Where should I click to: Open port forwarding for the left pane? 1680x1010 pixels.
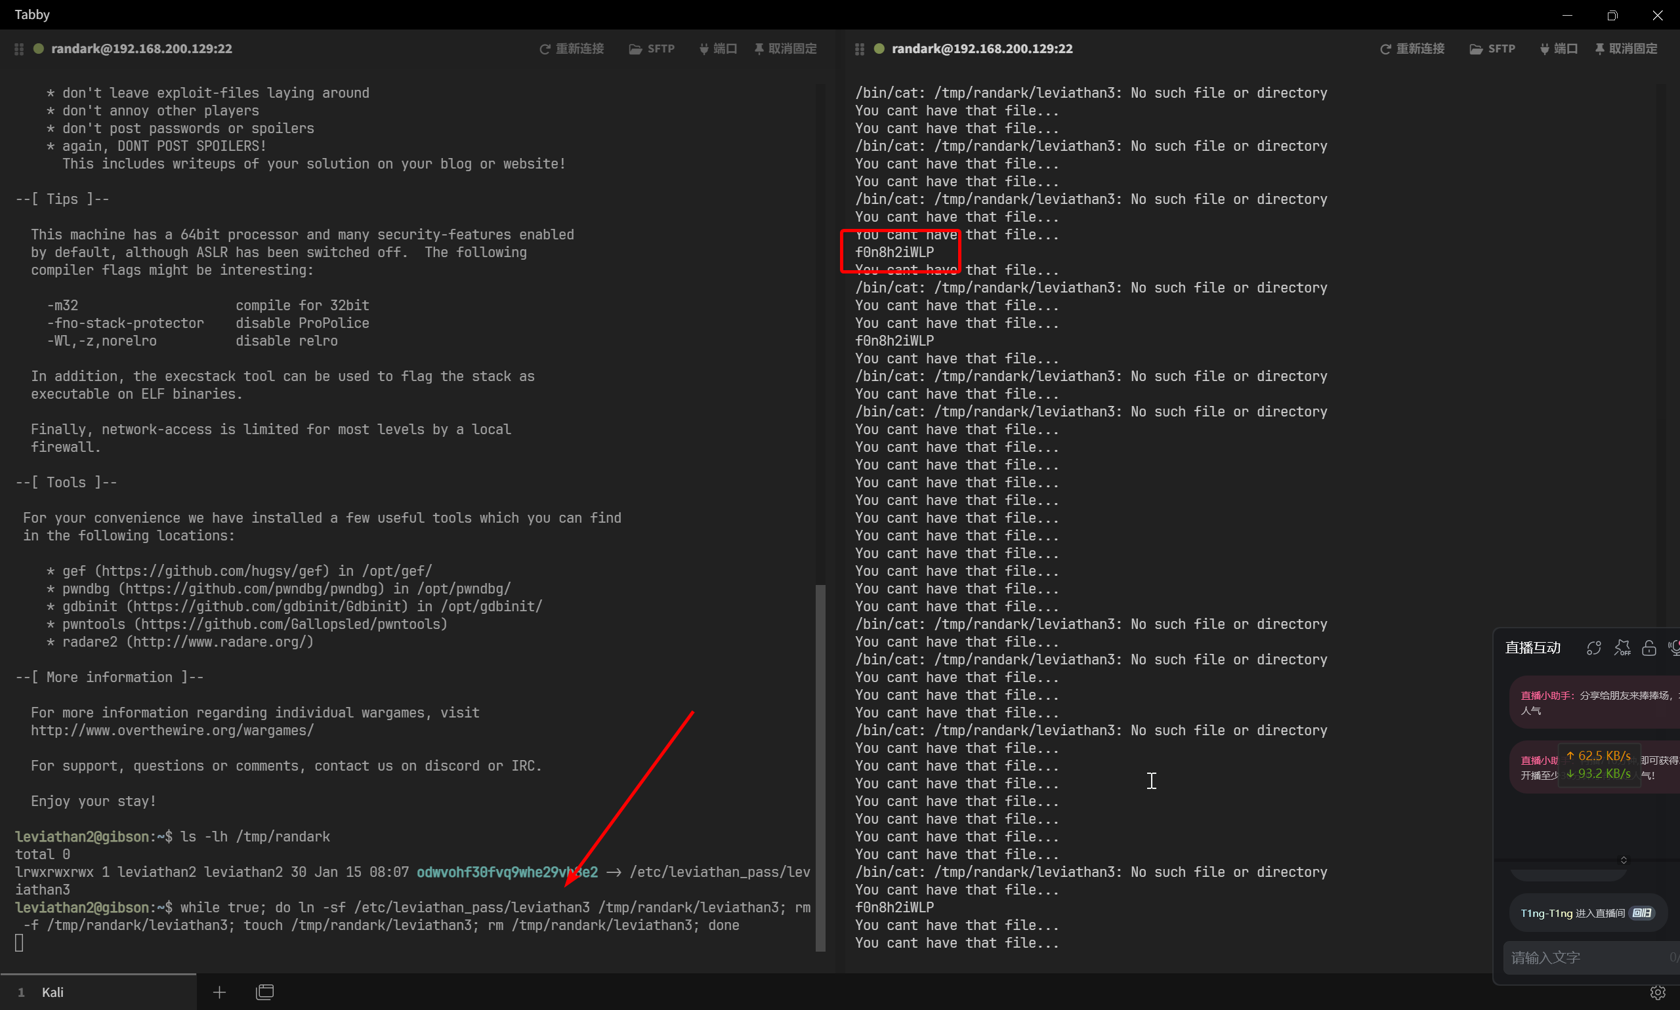click(x=718, y=49)
